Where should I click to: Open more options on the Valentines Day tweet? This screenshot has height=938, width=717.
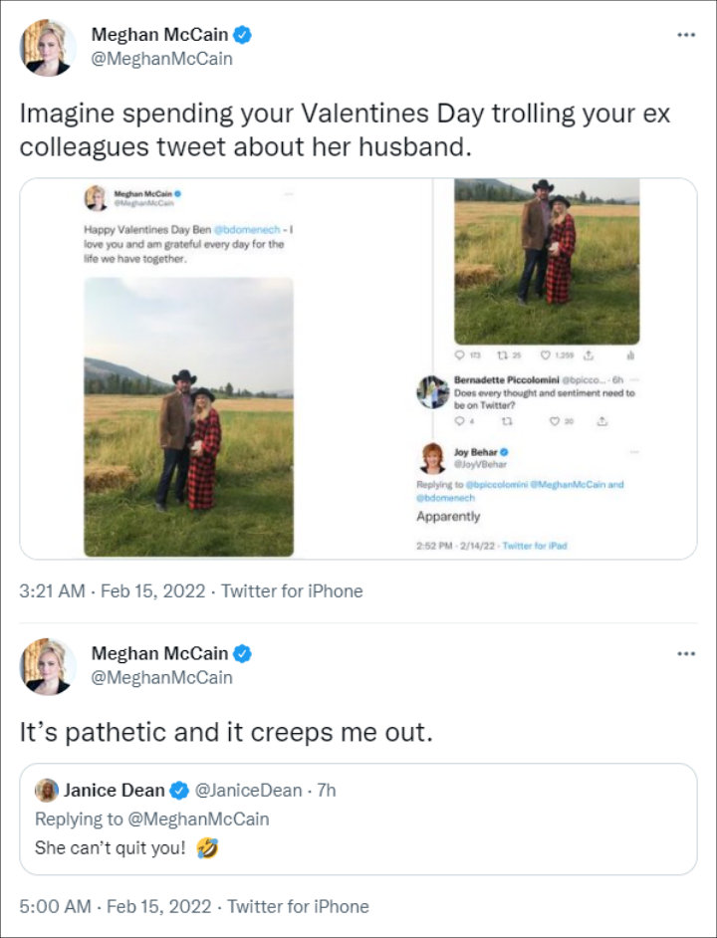[685, 35]
